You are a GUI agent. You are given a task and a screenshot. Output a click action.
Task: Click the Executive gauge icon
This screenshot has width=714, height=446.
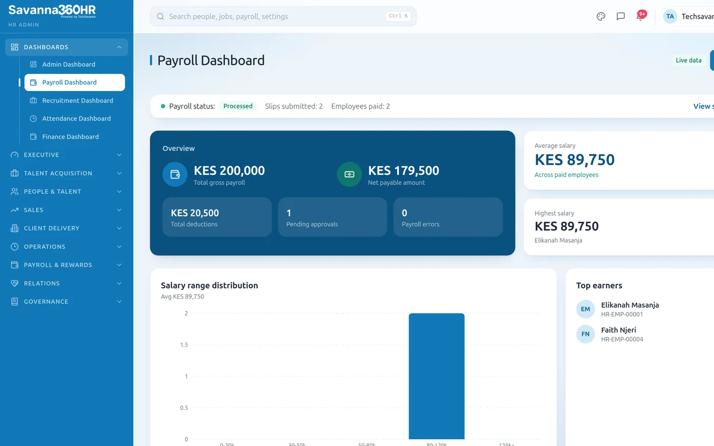14,155
